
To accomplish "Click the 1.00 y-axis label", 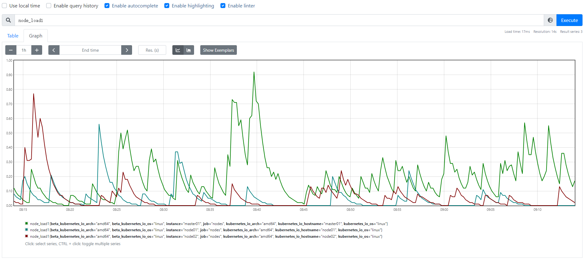I will [9, 60].
